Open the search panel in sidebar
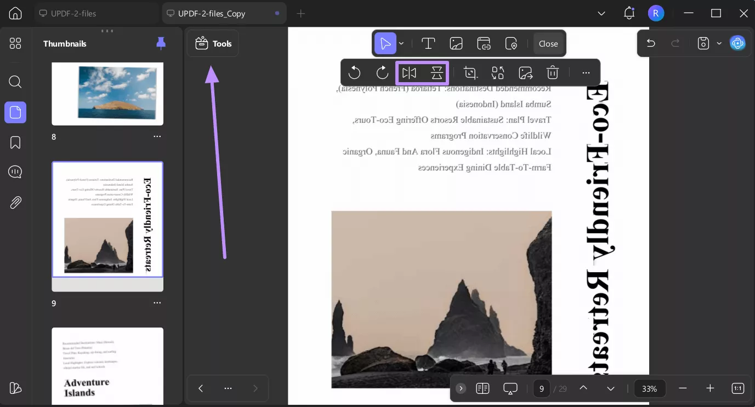 click(x=15, y=82)
